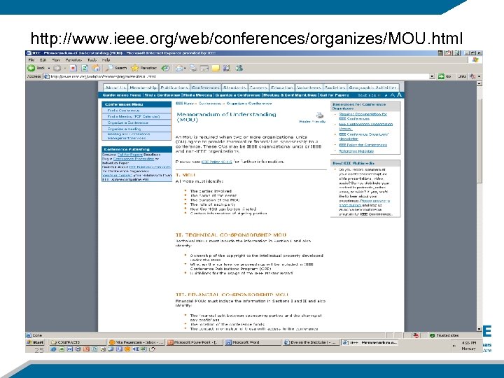Open the address bar dropdown arrow
Viewport: 504px width, 378px height.
coord(433,76)
